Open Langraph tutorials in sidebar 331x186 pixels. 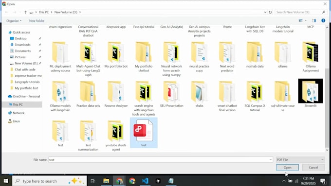(27, 82)
